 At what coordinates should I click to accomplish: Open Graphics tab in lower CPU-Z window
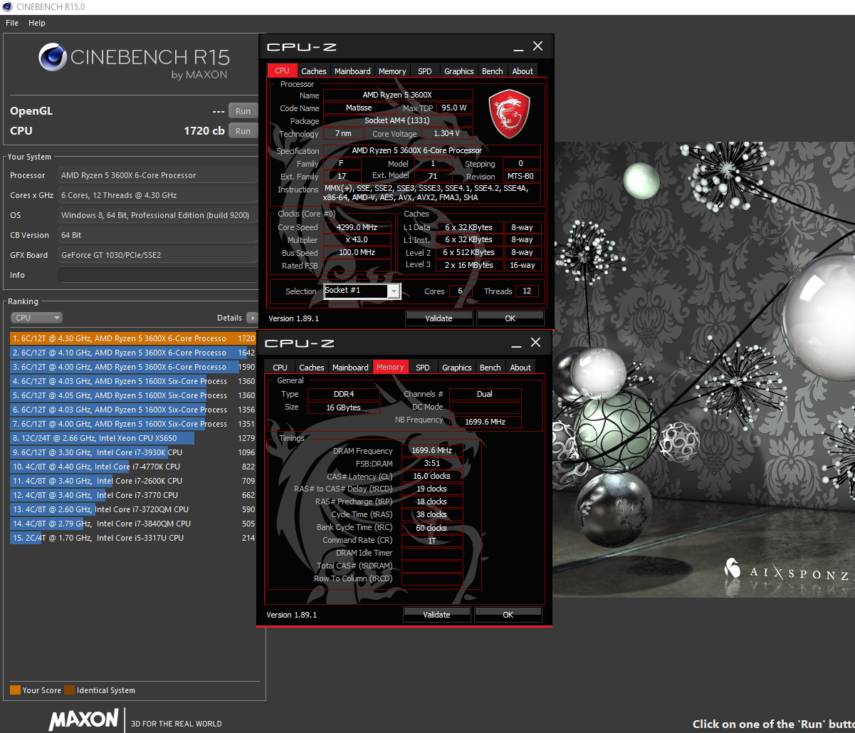point(457,368)
